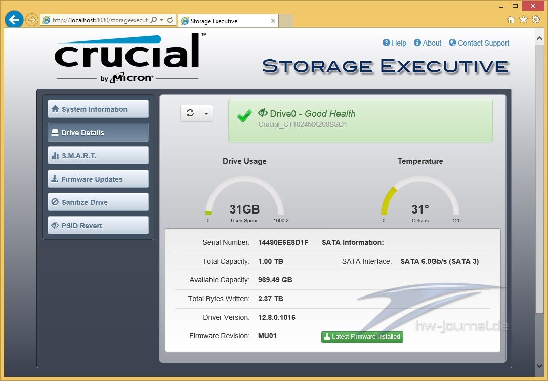Click the icon on PSID Revert
Viewport: 548px width, 381px height.
coord(55,225)
